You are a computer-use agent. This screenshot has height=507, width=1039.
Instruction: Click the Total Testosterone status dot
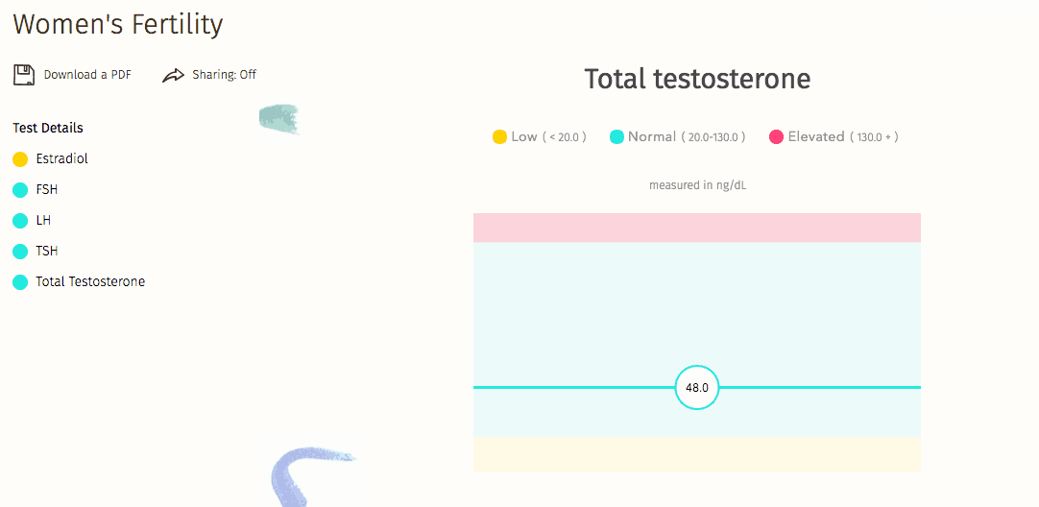pyautogui.click(x=20, y=281)
